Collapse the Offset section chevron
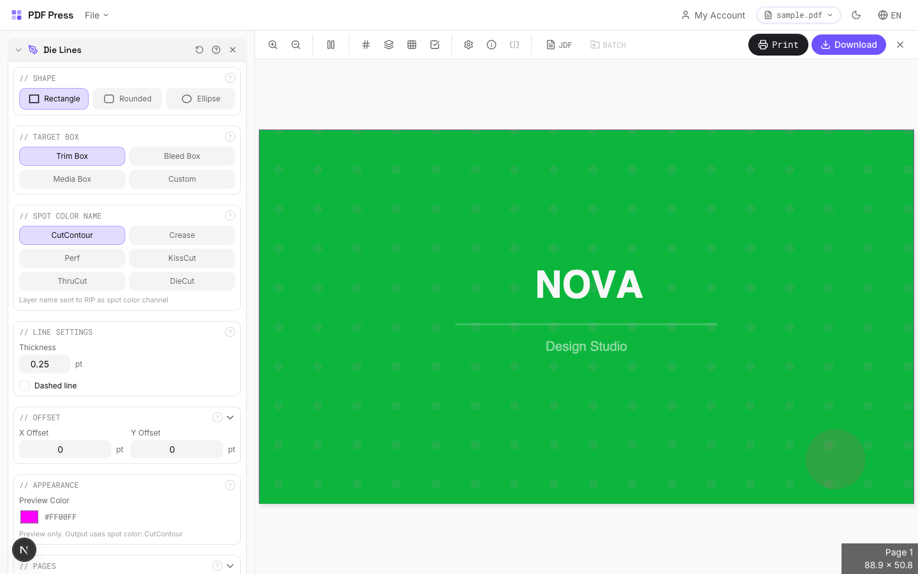The image size is (918, 574). click(230, 418)
